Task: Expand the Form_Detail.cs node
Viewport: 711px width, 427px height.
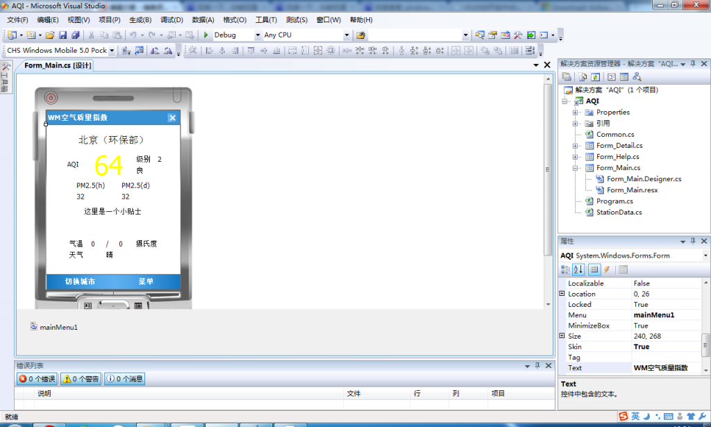Action: (x=575, y=146)
